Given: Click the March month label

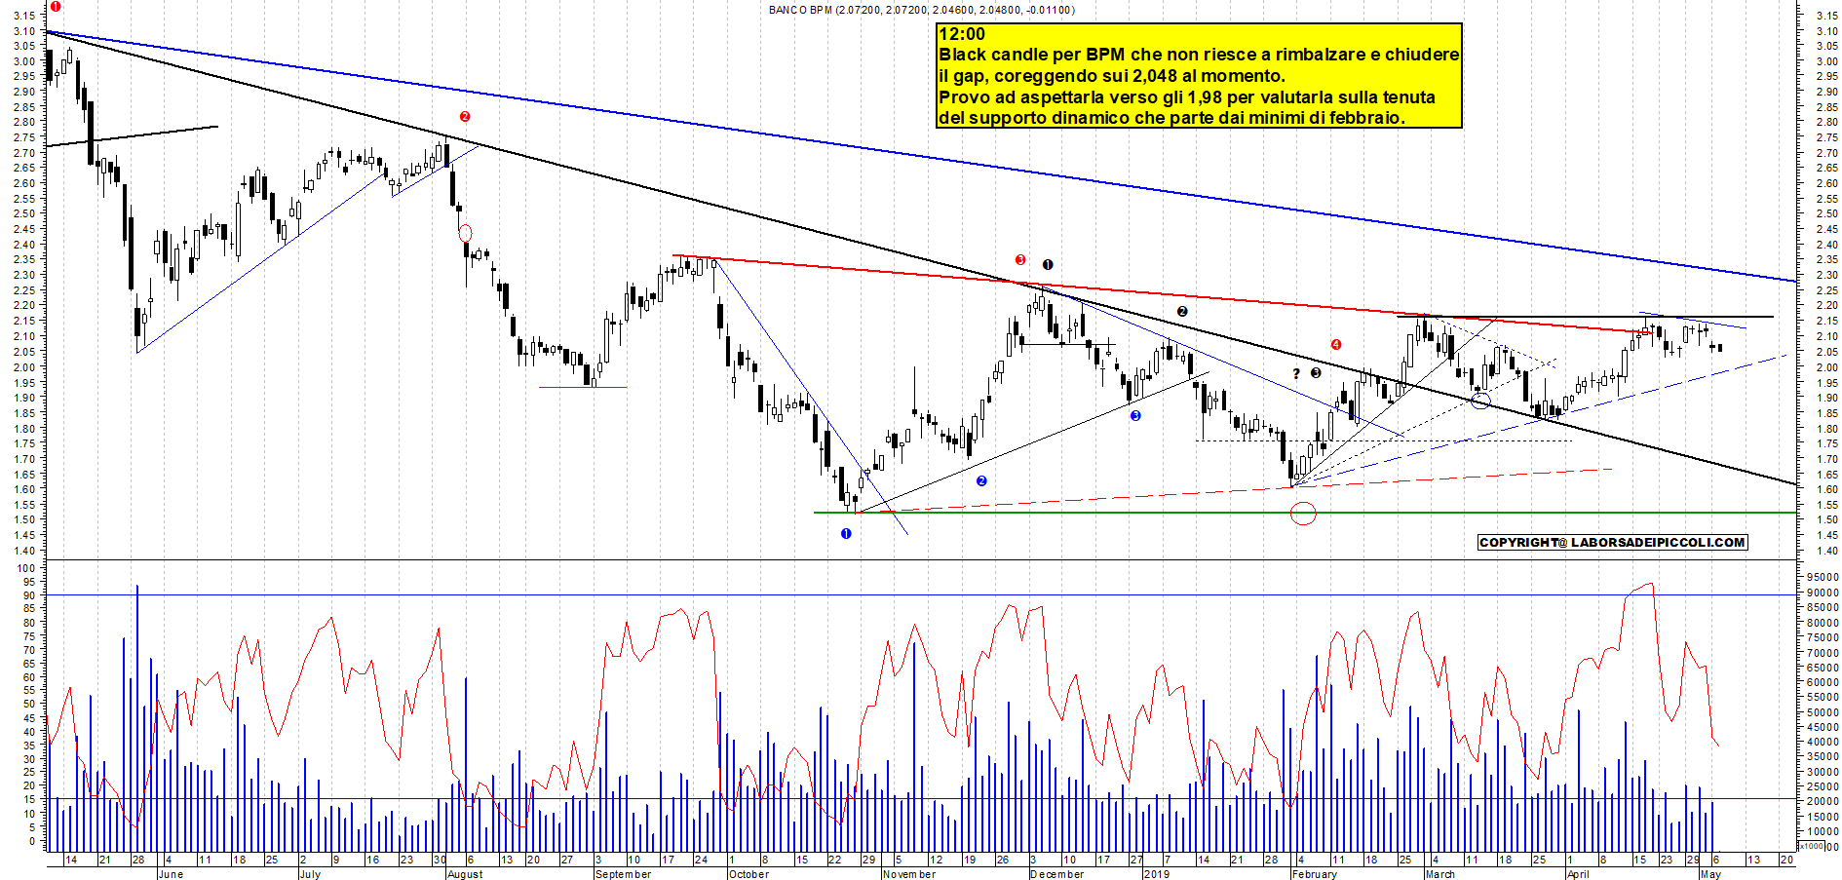Looking at the screenshot, I should [1440, 874].
